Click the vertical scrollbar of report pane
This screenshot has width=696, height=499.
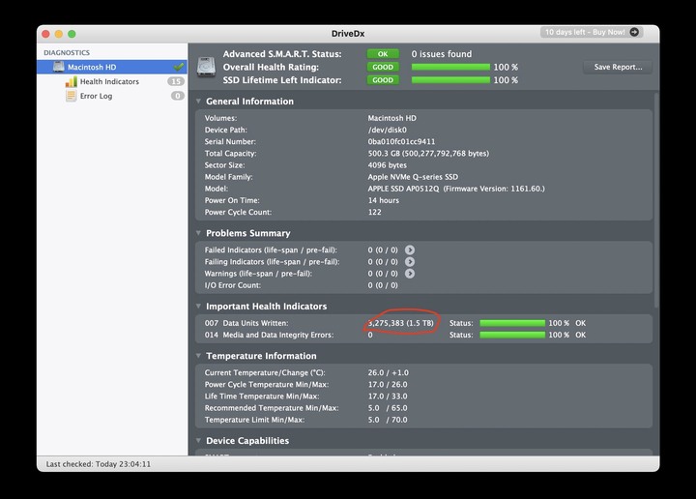click(x=656, y=200)
